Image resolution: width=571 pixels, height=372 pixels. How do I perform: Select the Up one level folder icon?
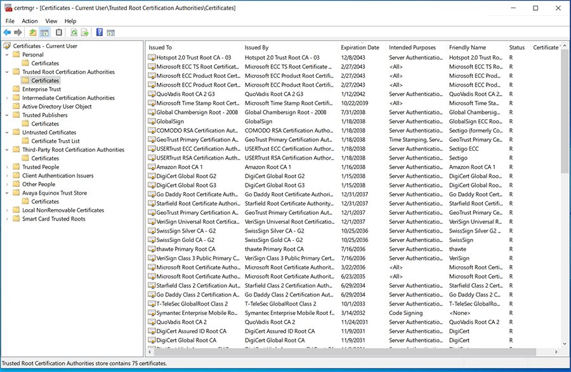click(32, 32)
